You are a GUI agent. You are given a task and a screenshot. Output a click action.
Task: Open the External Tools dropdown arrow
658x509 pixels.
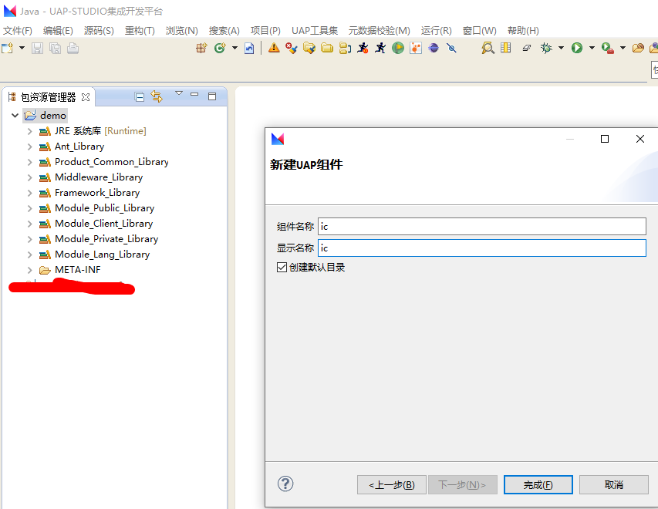(623, 48)
